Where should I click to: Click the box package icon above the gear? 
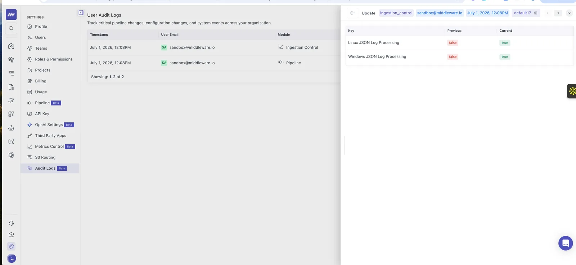tap(11, 235)
